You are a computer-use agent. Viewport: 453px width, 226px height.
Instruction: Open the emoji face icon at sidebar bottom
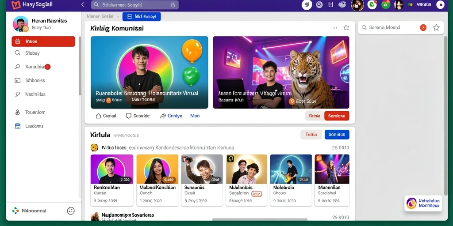point(71,211)
